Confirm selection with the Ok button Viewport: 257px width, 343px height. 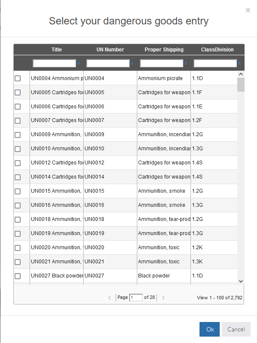tap(209, 329)
